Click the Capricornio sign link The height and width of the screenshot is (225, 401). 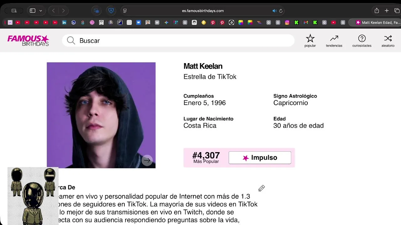click(290, 103)
